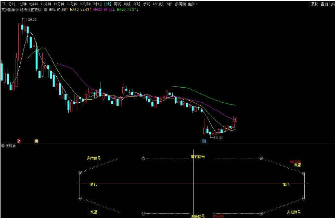Click the 叠加 overlay button
This screenshot has width=335, height=218.
[x=324, y=4]
